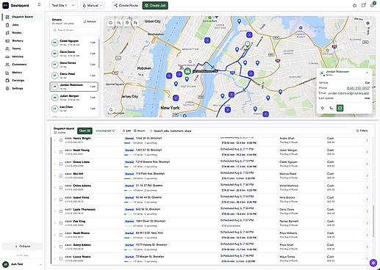Toggle sidebar icon next to Dashboard title
Viewport: 380px width, 270px height.
[x=39, y=4]
